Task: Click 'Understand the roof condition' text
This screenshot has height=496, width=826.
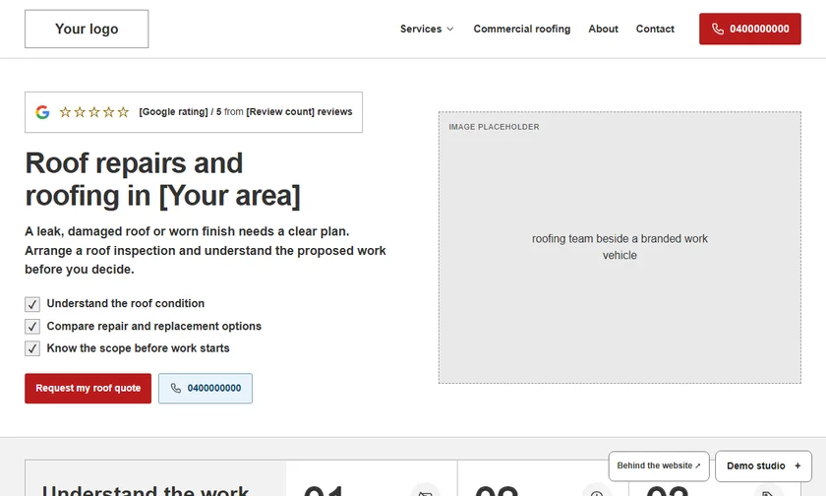Action: (126, 304)
